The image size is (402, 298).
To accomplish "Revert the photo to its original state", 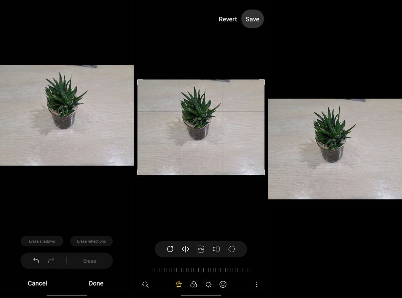I will point(228,19).
